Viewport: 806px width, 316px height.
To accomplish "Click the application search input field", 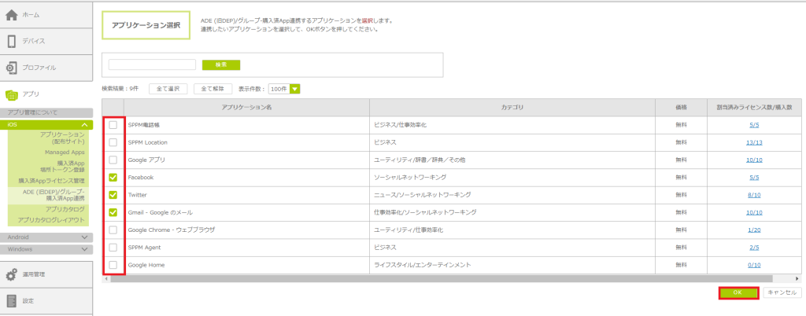I will click(x=152, y=64).
